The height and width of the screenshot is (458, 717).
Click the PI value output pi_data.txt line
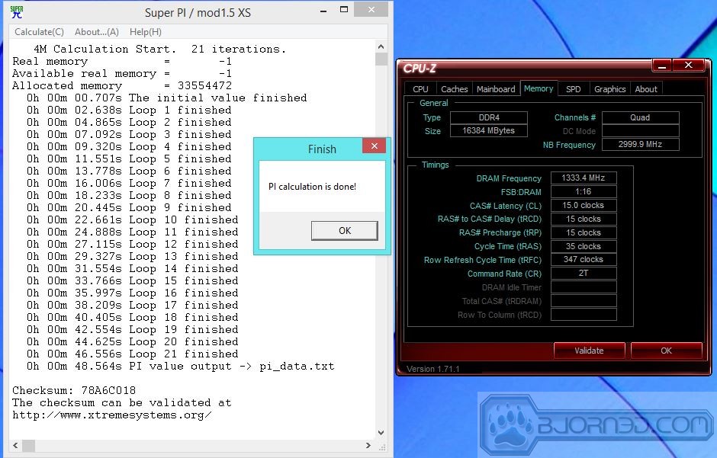pos(181,367)
